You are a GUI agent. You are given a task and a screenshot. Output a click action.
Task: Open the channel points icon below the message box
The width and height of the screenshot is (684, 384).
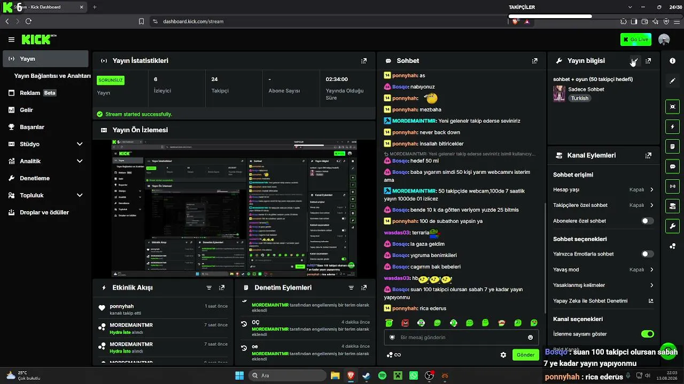pyautogui.click(x=393, y=355)
